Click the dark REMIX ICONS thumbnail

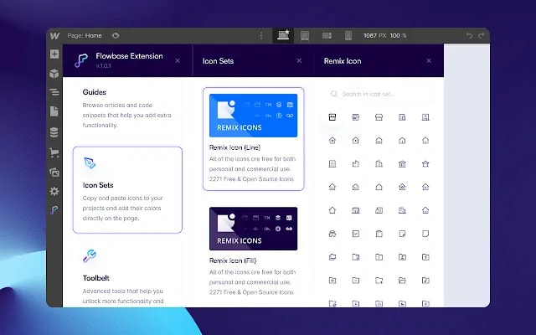[x=253, y=229]
